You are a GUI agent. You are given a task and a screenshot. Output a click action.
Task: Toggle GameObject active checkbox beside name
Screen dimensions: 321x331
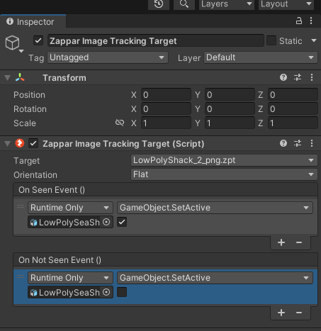pos(38,40)
